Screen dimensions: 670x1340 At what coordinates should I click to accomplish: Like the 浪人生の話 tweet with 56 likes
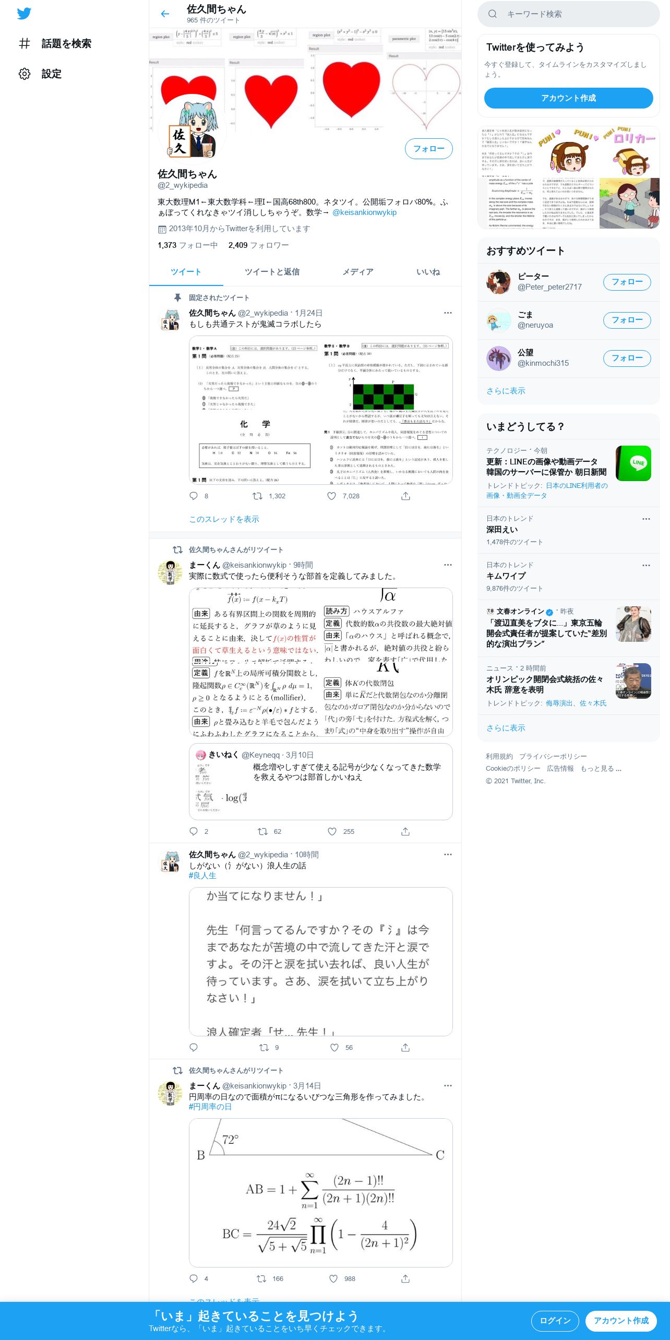click(x=334, y=1047)
